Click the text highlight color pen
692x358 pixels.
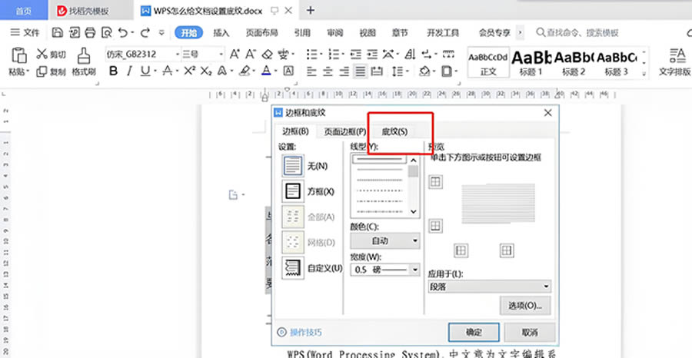[245, 71]
